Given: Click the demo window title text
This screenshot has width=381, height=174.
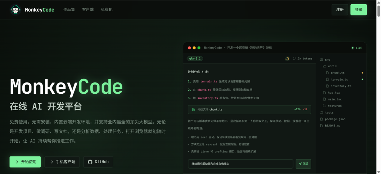Looking at the screenshot, I should (x=238, y=48).
